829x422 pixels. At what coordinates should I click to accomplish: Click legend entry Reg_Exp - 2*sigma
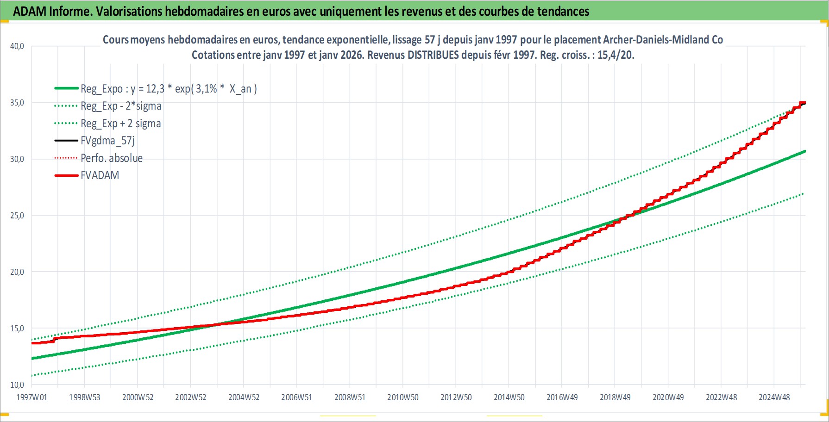pyautogui.click(x=121, y=106)
